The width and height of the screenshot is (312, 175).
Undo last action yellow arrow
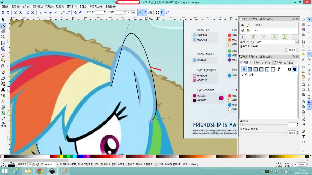coord(303,54)
